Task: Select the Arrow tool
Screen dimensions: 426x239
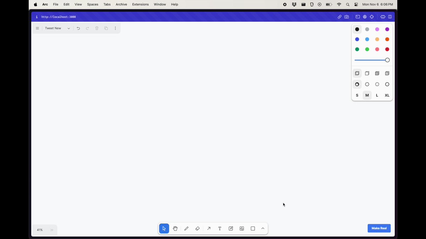Action: (x=209, y=228)
